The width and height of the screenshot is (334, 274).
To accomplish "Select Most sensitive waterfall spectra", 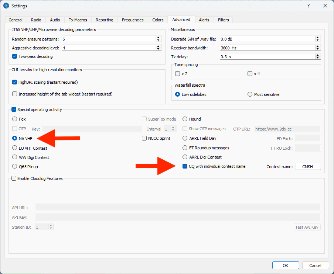I will [250, 94].
